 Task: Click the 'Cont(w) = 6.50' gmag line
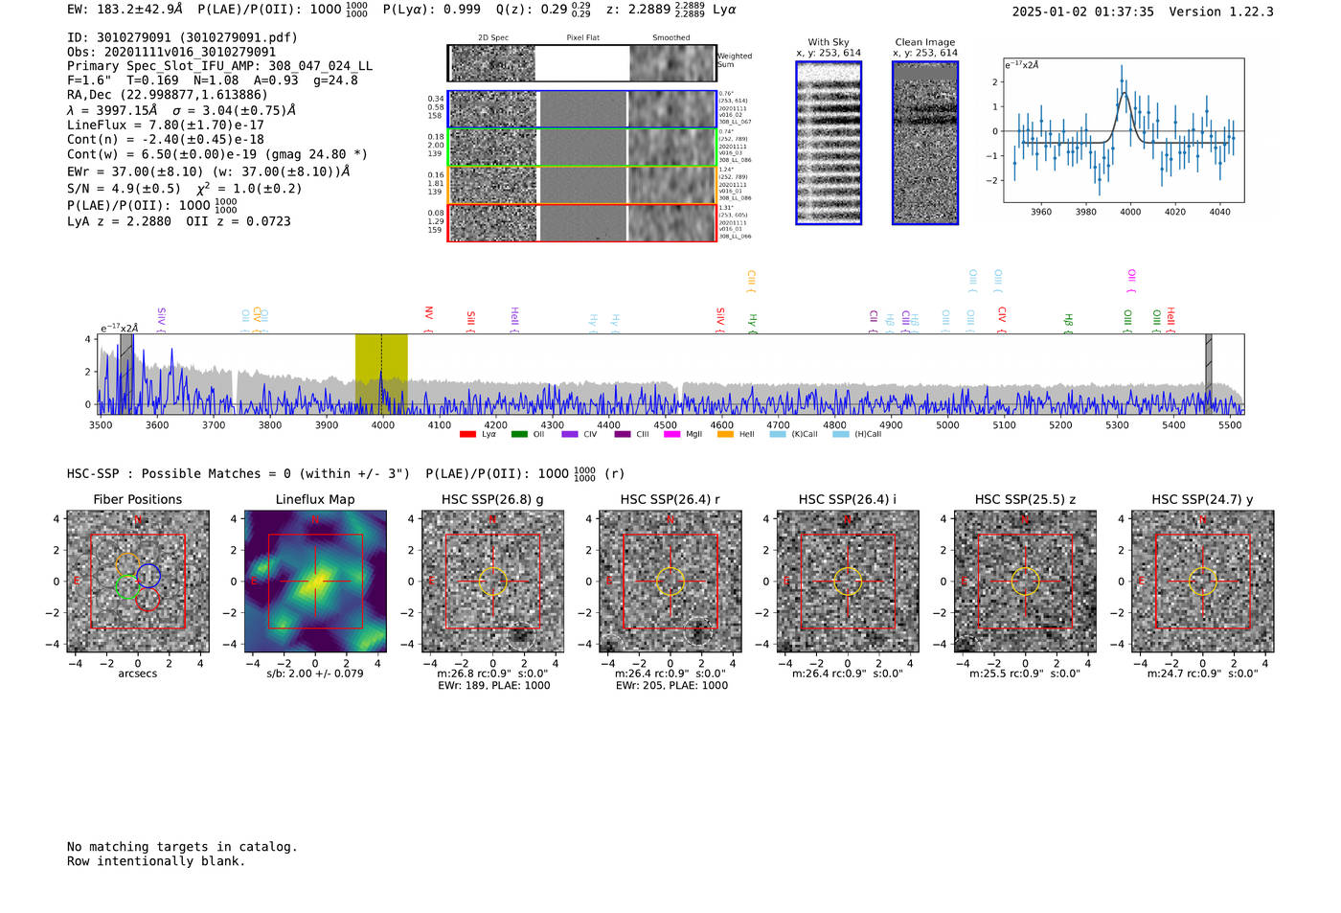click(216, 153)
